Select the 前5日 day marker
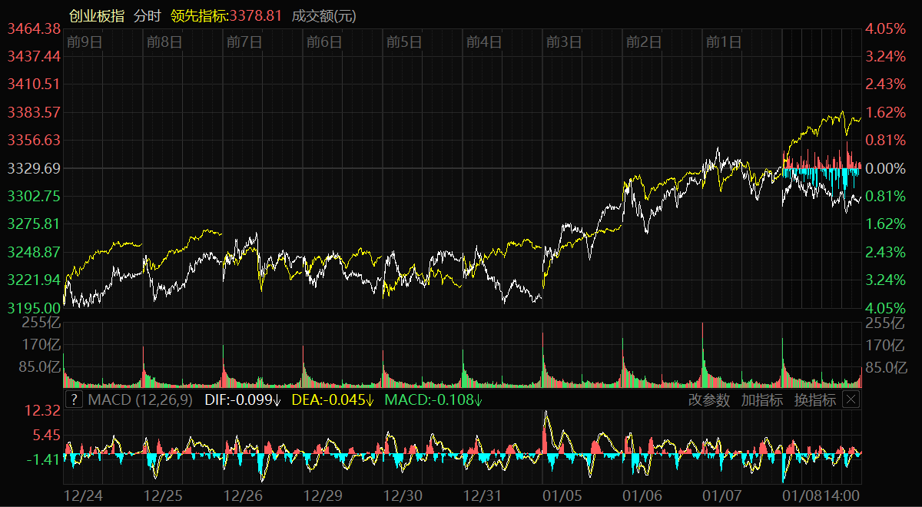Viewport: 922px width, 507px height. [x=404, y=42]
